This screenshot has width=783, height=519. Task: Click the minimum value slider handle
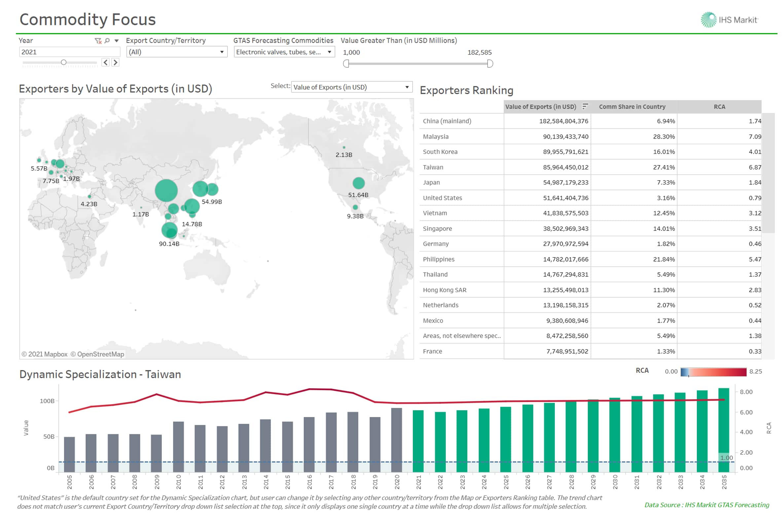[346, 63]
